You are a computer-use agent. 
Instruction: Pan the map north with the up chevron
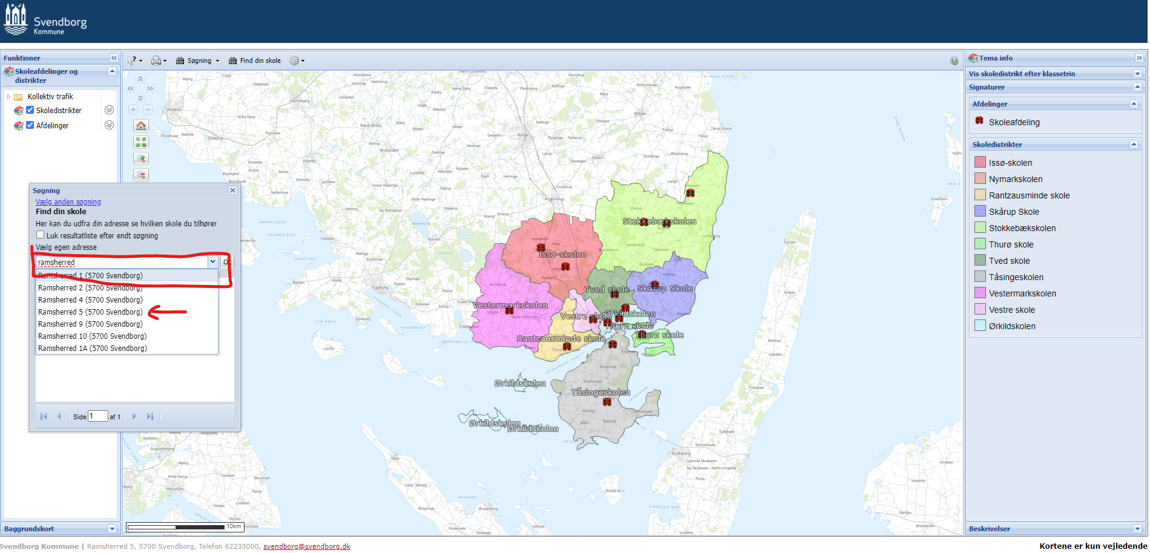pos(140,78)
